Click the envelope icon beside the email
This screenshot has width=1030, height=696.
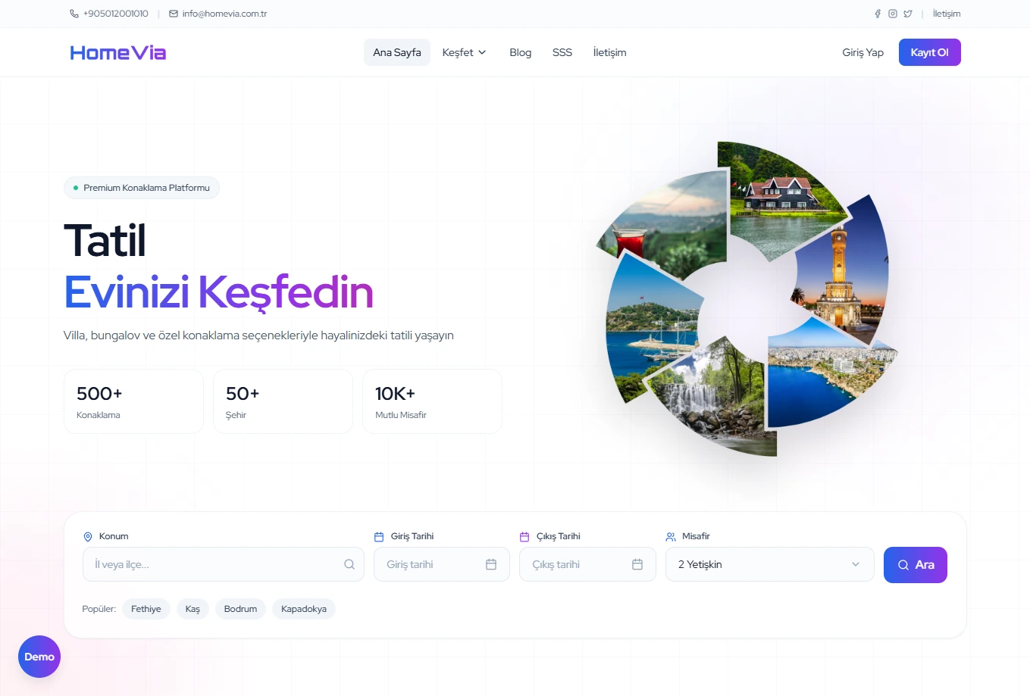(x=174, y=14)
